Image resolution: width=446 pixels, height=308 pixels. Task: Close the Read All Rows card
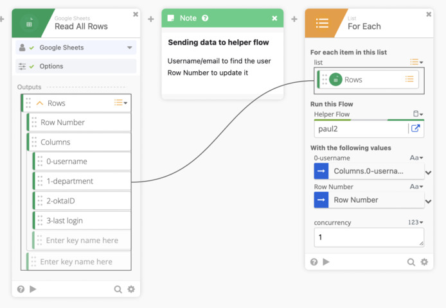136,14
